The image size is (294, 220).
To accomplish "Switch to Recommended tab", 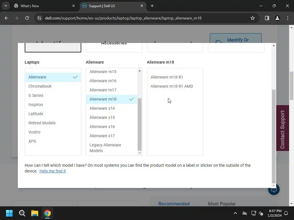I will (x=174, y=204).
